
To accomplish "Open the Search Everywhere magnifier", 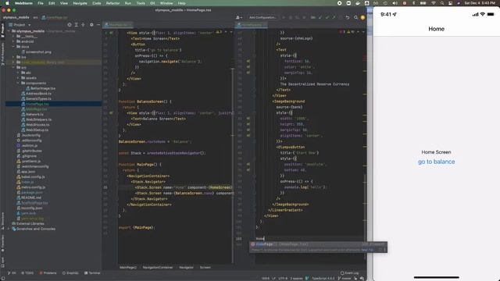I will coord(356,17).
